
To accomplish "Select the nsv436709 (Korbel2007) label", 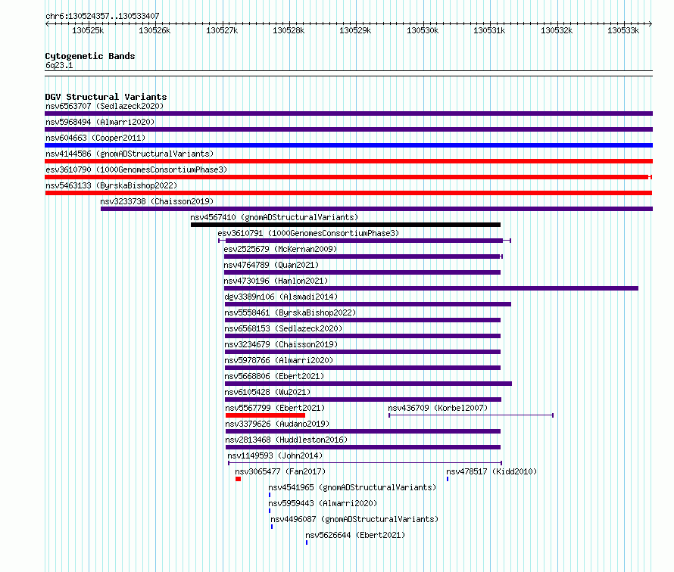I will [x=438, y=408].
